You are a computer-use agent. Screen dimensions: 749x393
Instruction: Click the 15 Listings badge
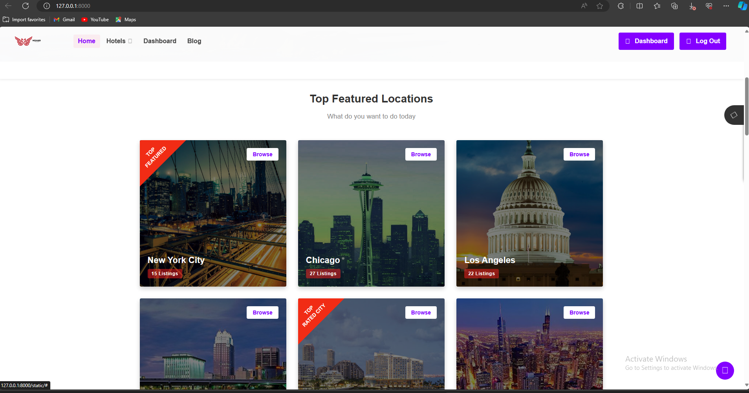[x=165, y=274]
